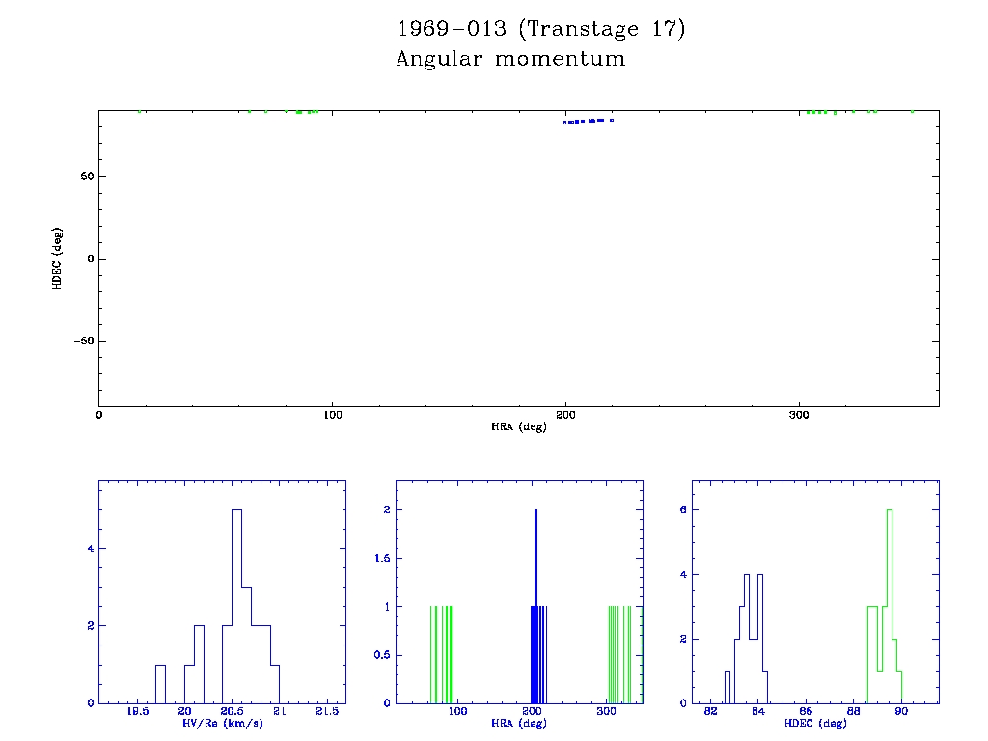The image size is (988, 741).
Task: Click the "200" tick label on the top plot x-axis
Action: 565,415
